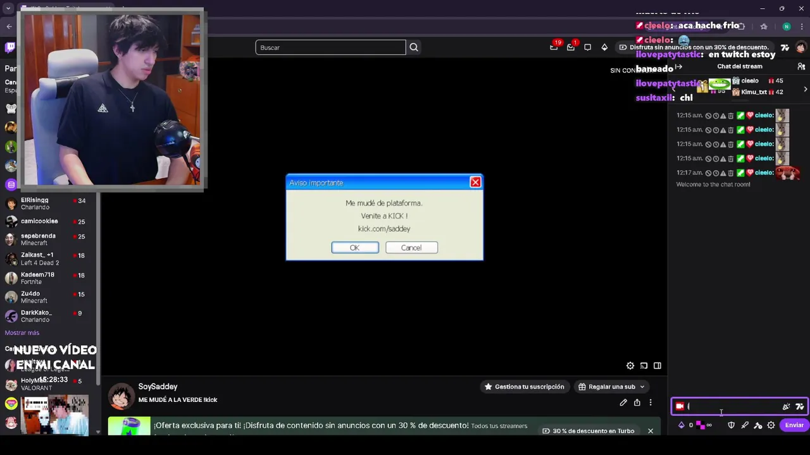Open the emote celebration icon in chat box
The image size is (810, 455).
786,407
